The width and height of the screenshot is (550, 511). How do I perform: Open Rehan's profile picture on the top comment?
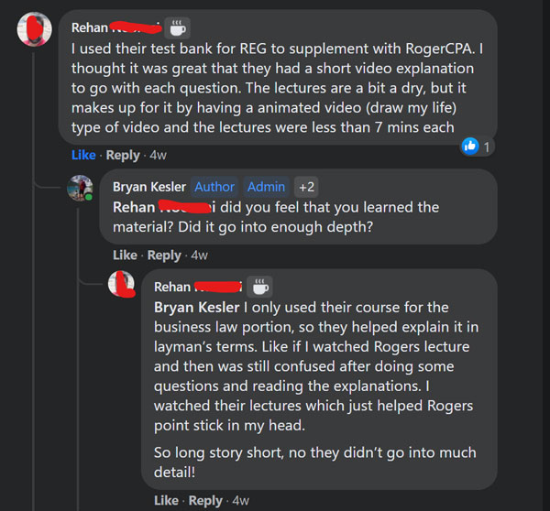coord(34,29)
